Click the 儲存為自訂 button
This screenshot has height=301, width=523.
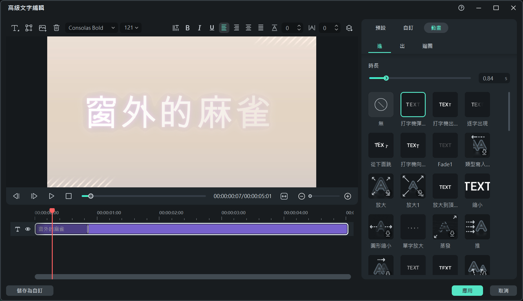[30, 291]
